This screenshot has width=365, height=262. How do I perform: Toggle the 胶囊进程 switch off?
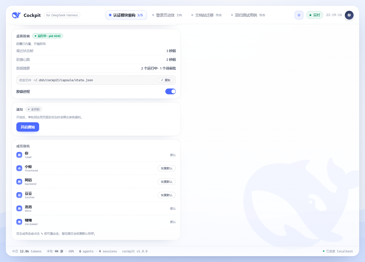point(171,91)
